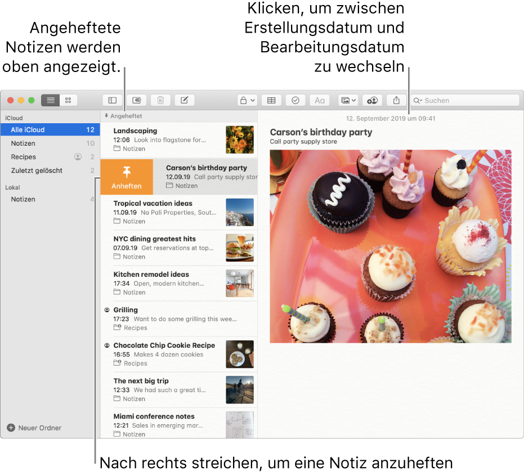Insert a table into the note
The height and width of the screenshot is (476, 524).
click(x=271, y=100)
